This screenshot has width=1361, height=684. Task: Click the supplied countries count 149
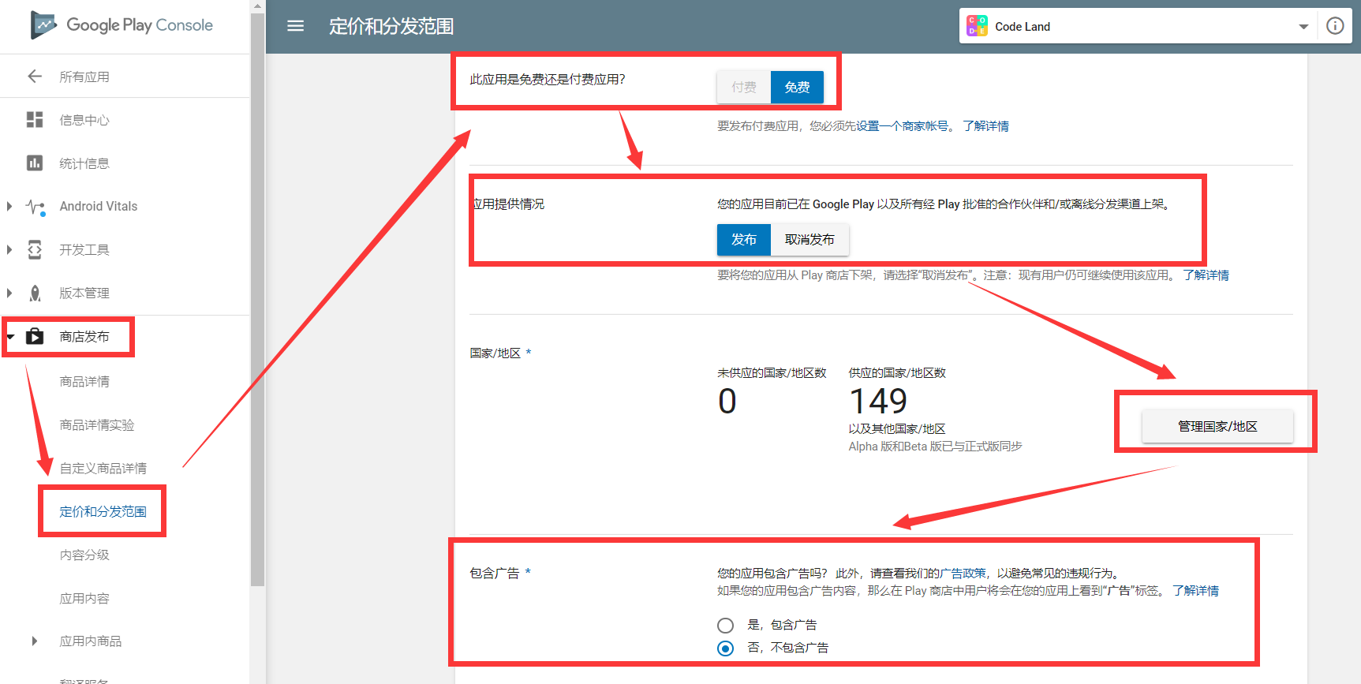tap(878, 402)
